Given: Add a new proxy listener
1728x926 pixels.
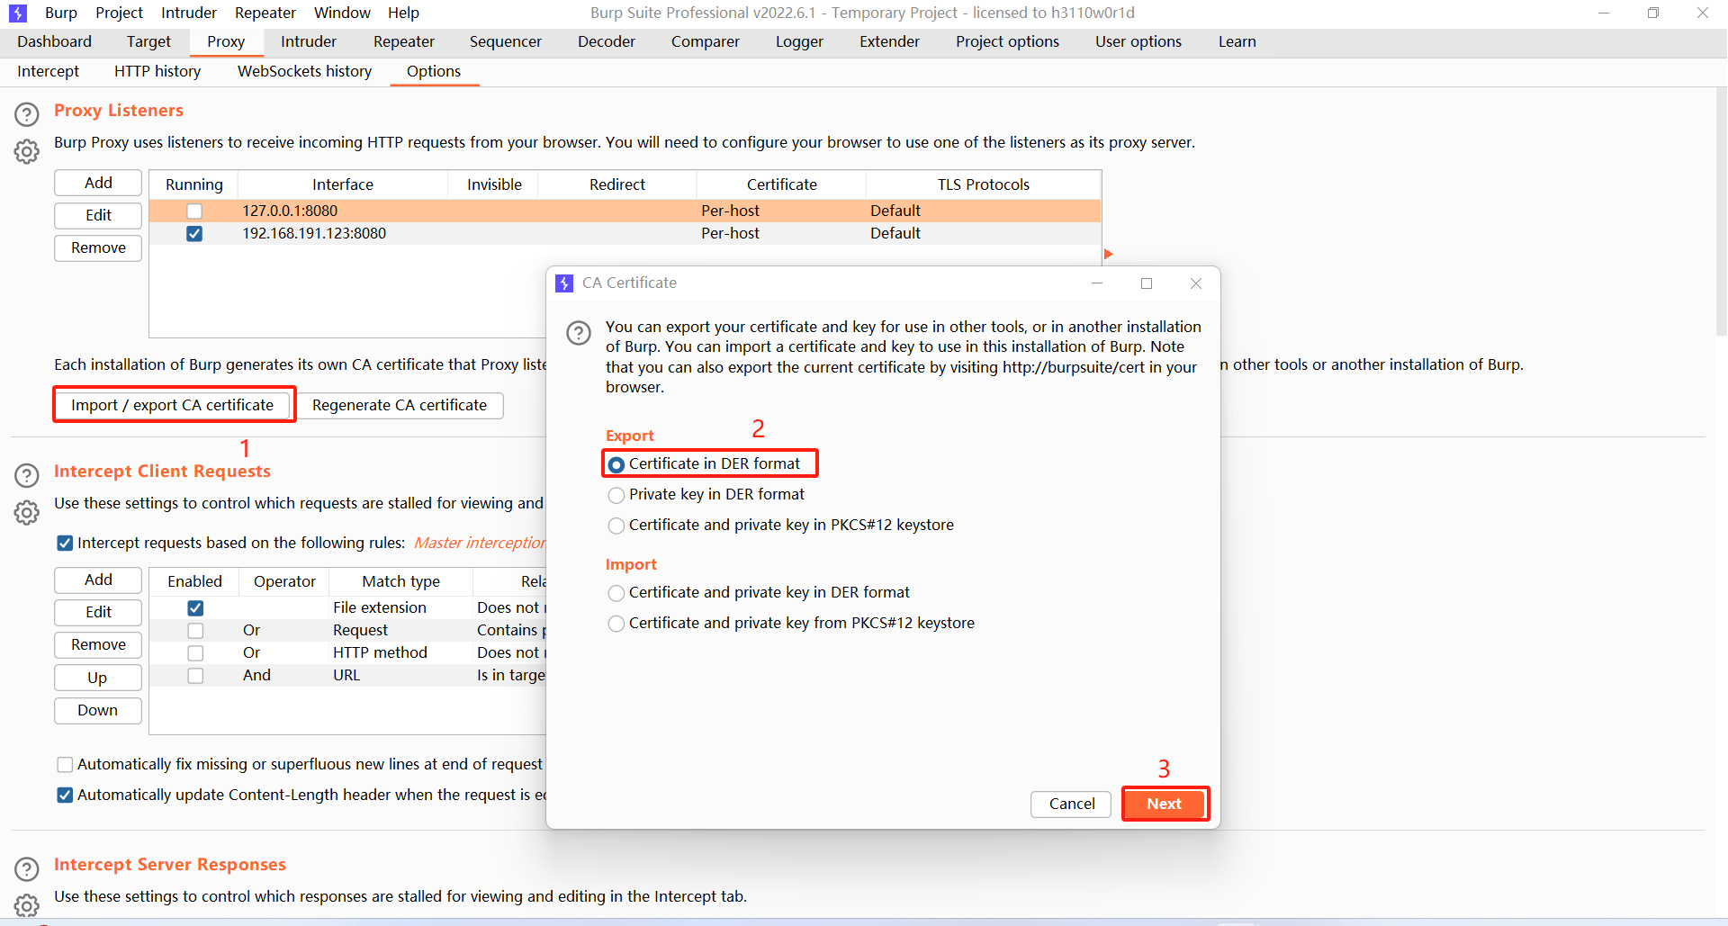Looking at the screenshot, I should 98,183.
